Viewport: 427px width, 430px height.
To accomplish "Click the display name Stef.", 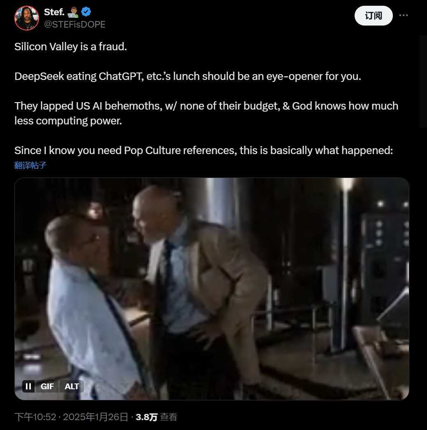I will (54, 12).
